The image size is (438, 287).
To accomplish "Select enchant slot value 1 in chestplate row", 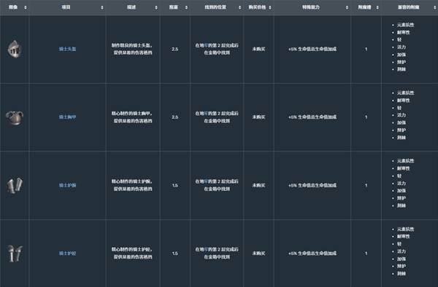I will [x=366, y=117].
